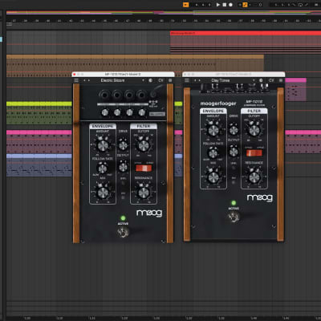
Task: Click the Filter section label in Clay Tones
Action: (254, 111)
